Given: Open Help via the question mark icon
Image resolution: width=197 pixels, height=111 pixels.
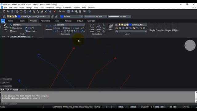Looking at the screenshot, I should [x=89, y=11].
